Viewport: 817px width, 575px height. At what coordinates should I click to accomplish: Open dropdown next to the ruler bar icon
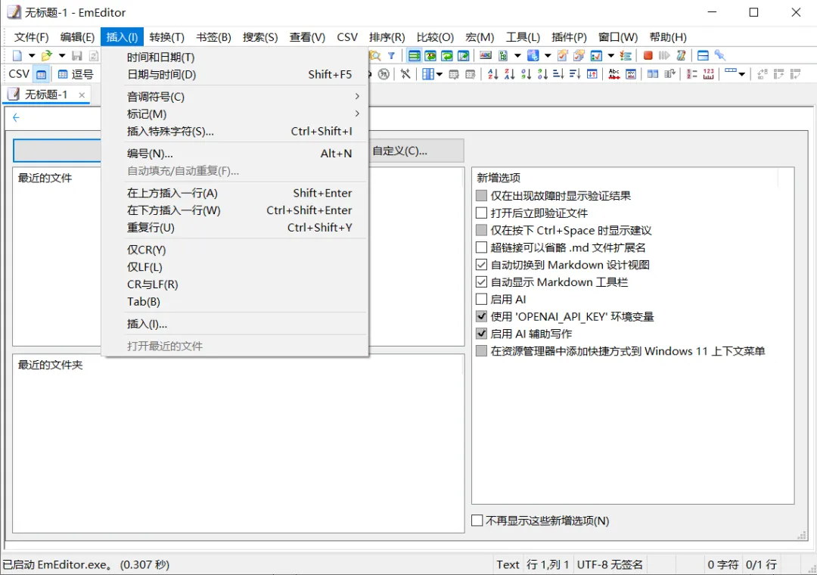click(741, 75)
